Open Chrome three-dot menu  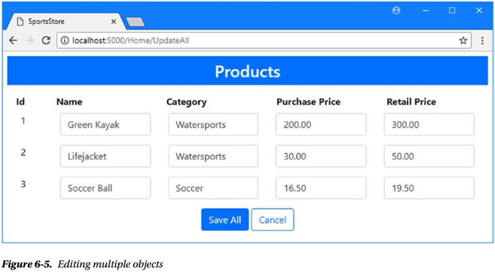(483, 40)
